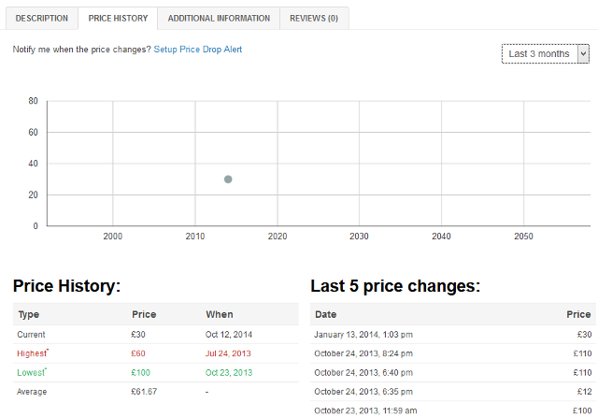The width and height of the screenshot is (598, 417).
Task: Click the Jul 24, 2013 highest price date
Action: pos(229,353)
